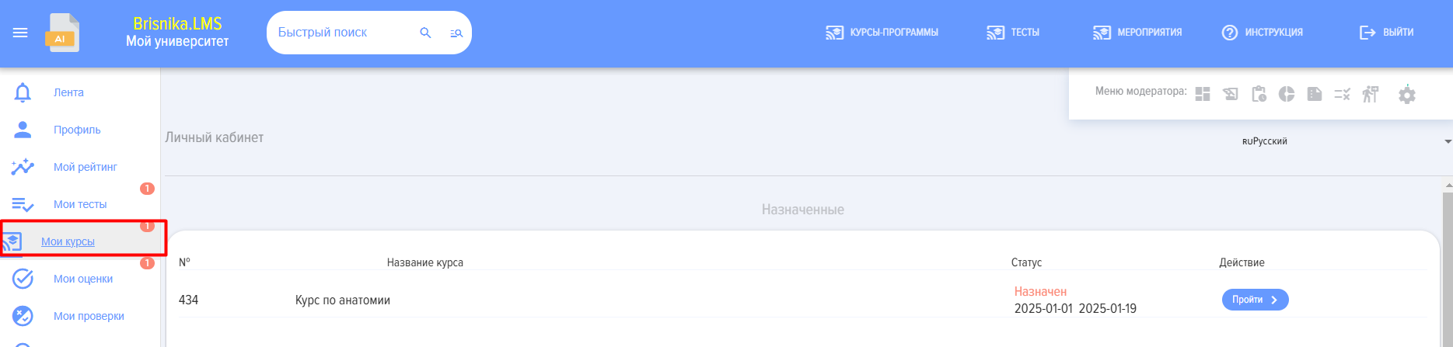This screenshot has width=1453, height=347.
Task: Click ВЫЙТИ to log out
Action: point(1386,33)
